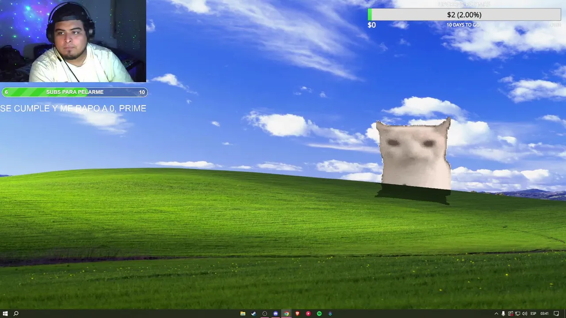Open Spotify from the taskbar
Image resolution: width=566 pixels, height=318 pixels.
click(x=319, y=314)
